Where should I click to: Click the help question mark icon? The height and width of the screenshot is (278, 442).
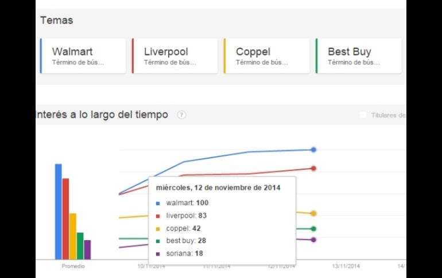pos(182,115)
